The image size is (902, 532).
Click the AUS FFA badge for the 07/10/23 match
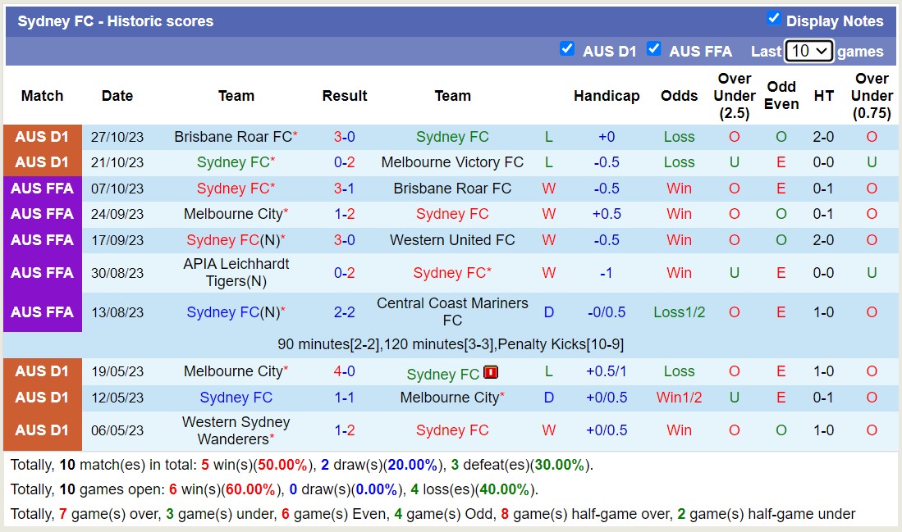click(x=42, y=188)
